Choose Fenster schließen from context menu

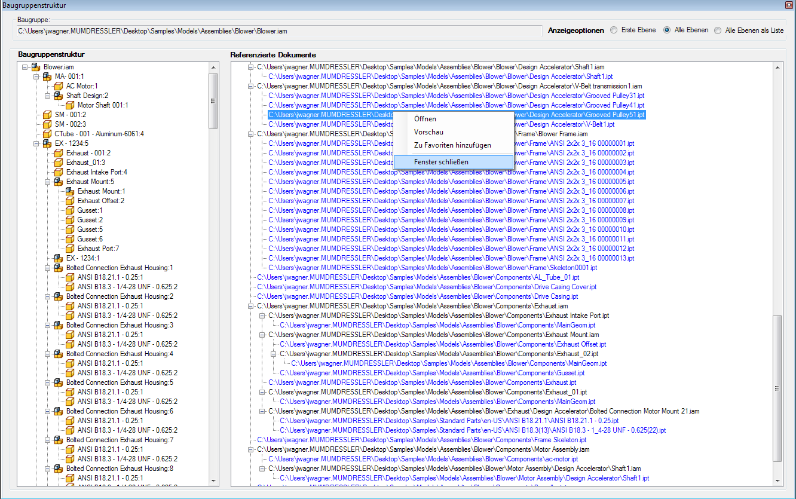coord(453,162)
